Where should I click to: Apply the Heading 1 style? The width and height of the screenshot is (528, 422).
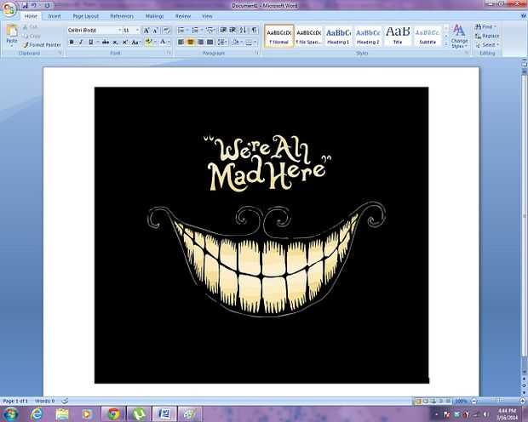click(338, 36)
